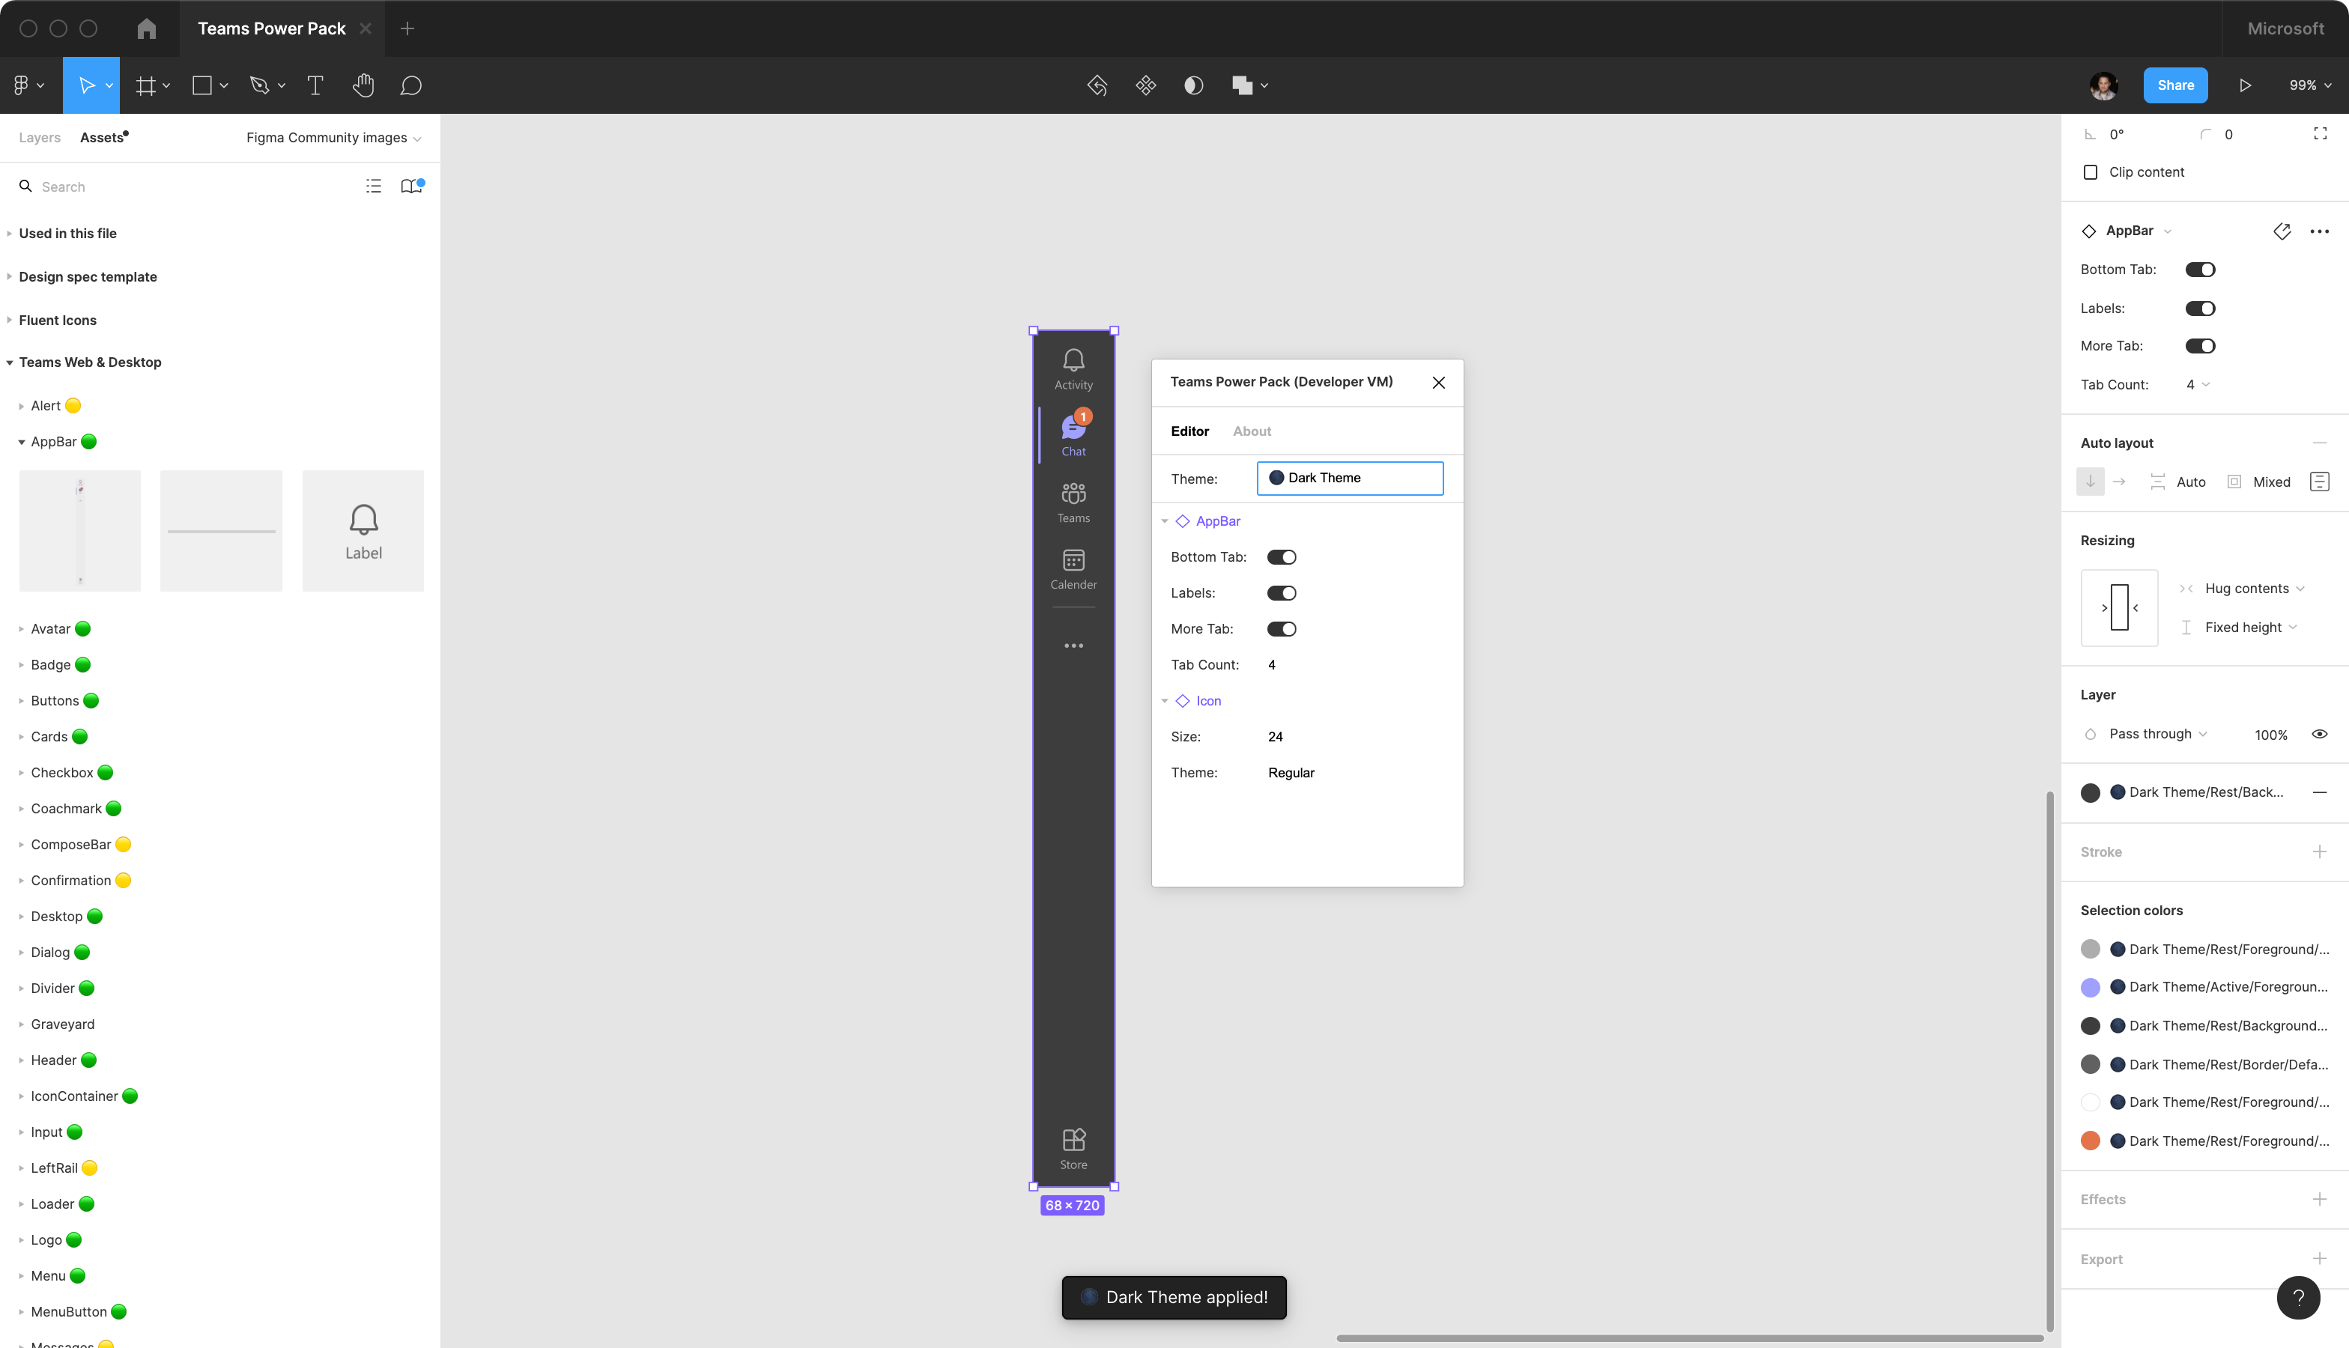2349x1348 pixels.
Task: Switch to the Assets tab
Action: (102, 138)
